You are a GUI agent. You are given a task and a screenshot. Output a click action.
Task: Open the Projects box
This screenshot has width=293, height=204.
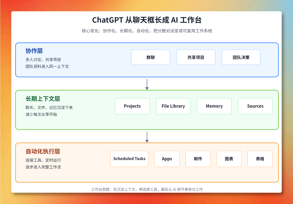pyautogui.click(x=132, y=106)
